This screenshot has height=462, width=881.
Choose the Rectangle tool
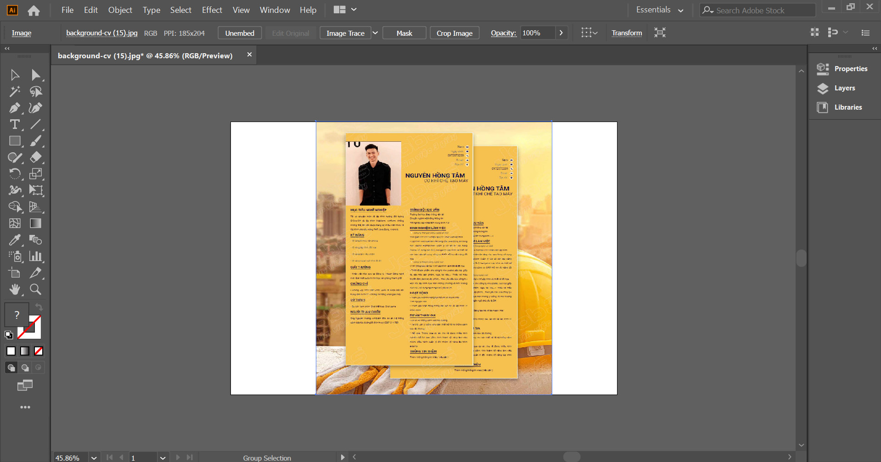click(15, 141)
